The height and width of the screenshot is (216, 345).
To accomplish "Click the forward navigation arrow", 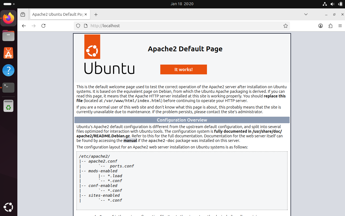I will click(33, 26).
